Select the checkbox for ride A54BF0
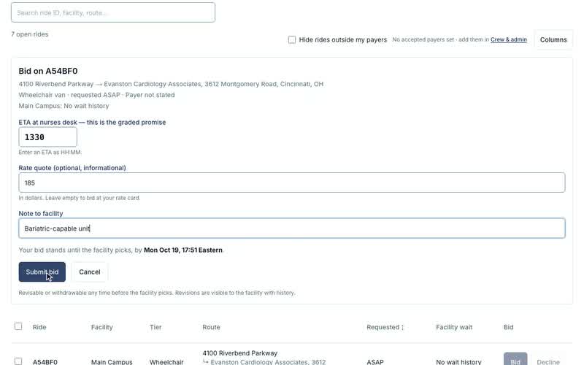584x365 pixels. [18, 361]
